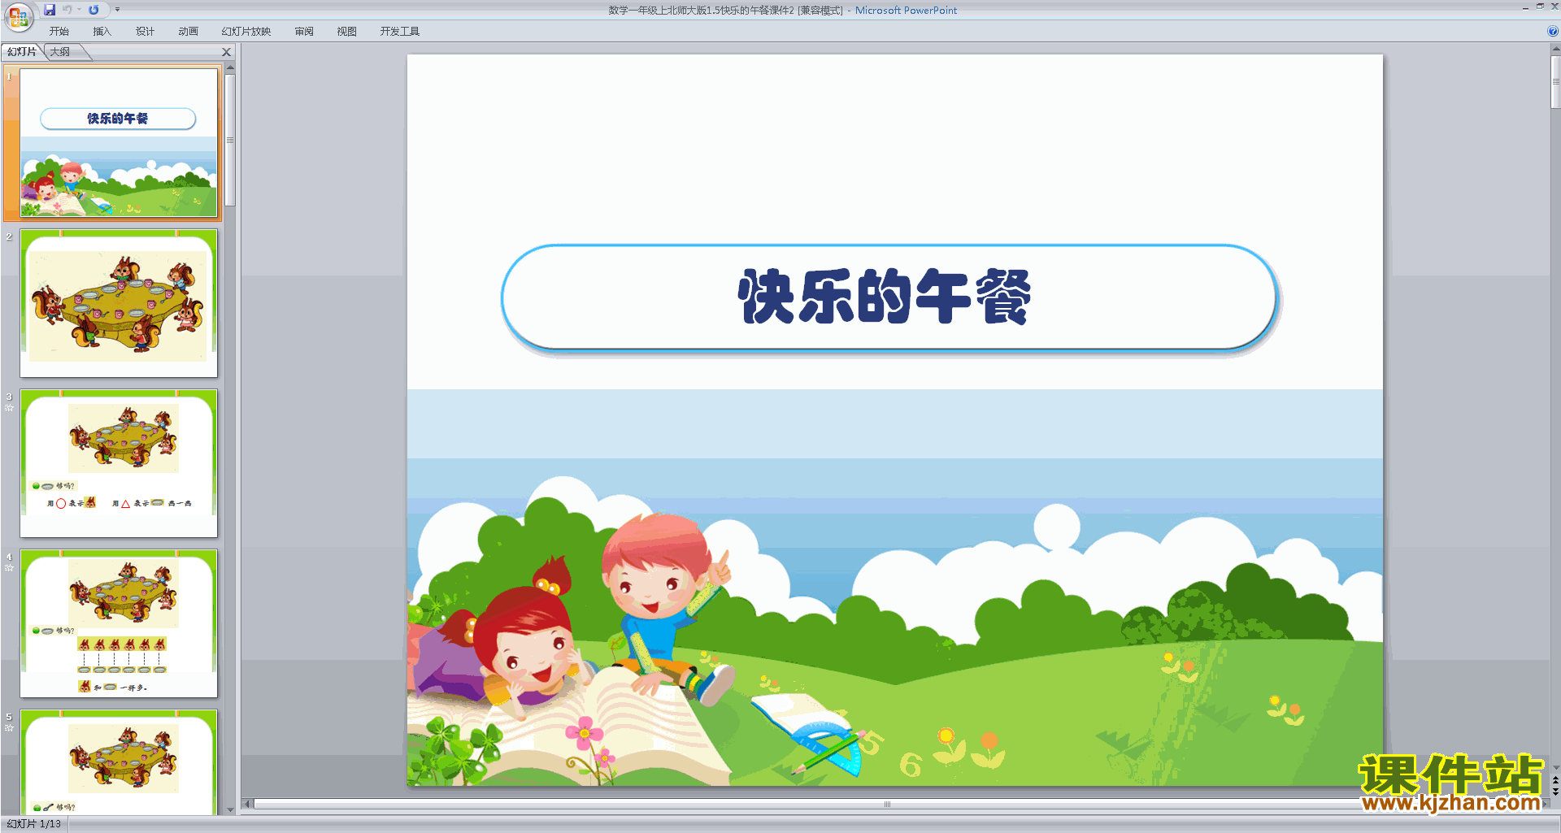Image resolution: width=1561 pixels, height=833 pixels.
Task: Switch to the 幻灯片 pane tab
Action: click(22, 52)
